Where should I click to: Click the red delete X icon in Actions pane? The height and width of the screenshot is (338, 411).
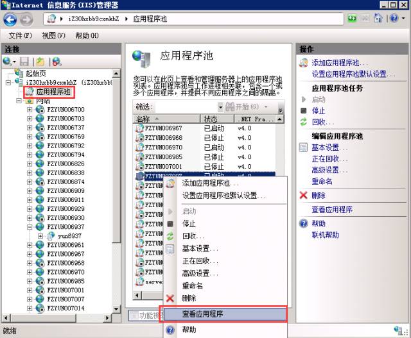304,195
